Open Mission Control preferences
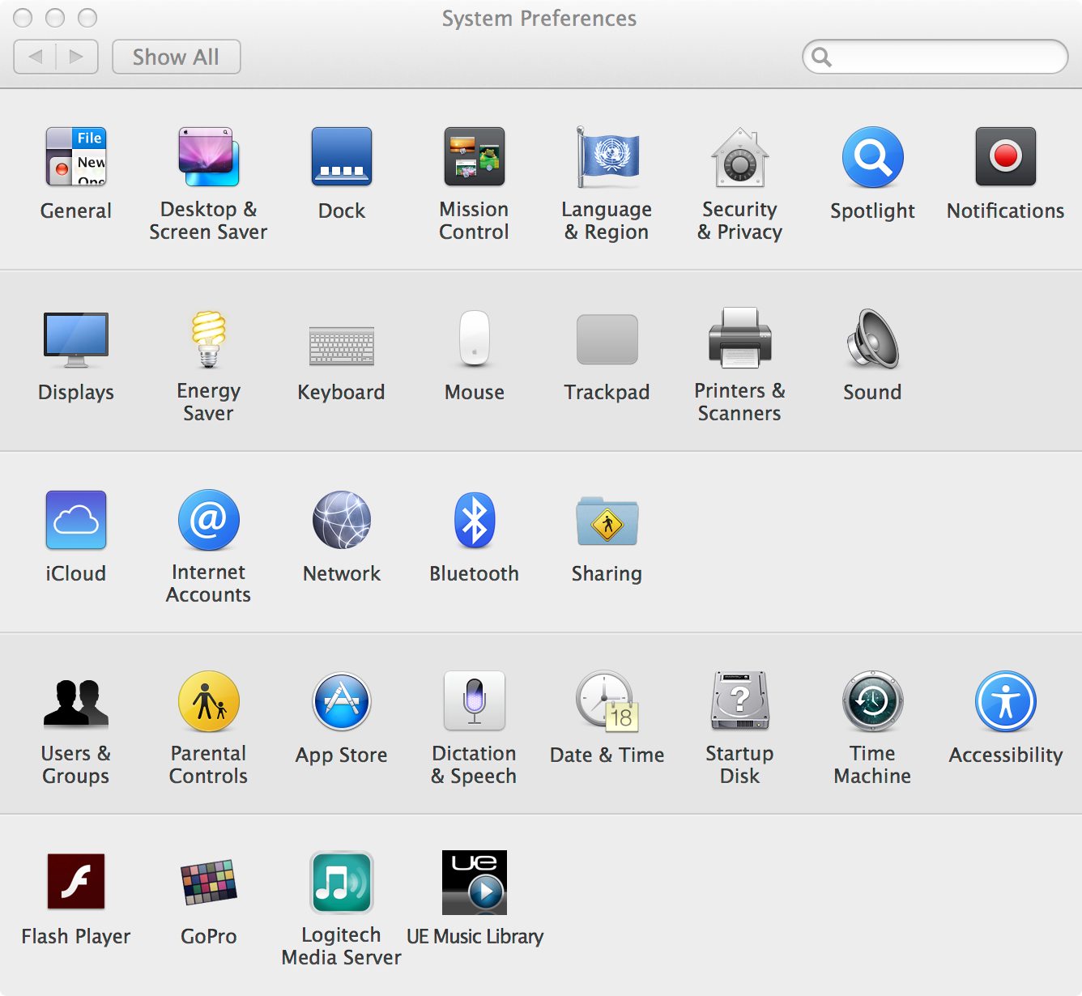 (474, 157)
